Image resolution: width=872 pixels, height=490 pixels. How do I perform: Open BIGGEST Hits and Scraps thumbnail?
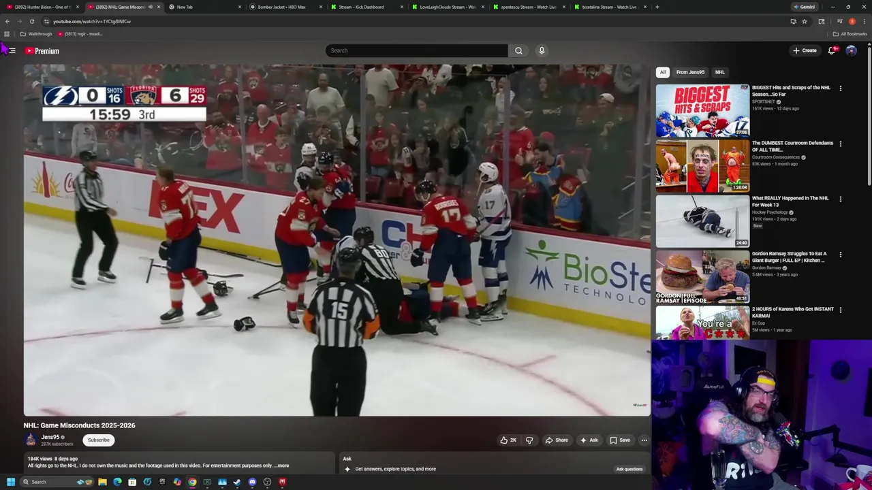[x=702, y=110]
